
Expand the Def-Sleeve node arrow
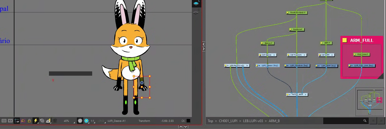(x=274, y=55)
